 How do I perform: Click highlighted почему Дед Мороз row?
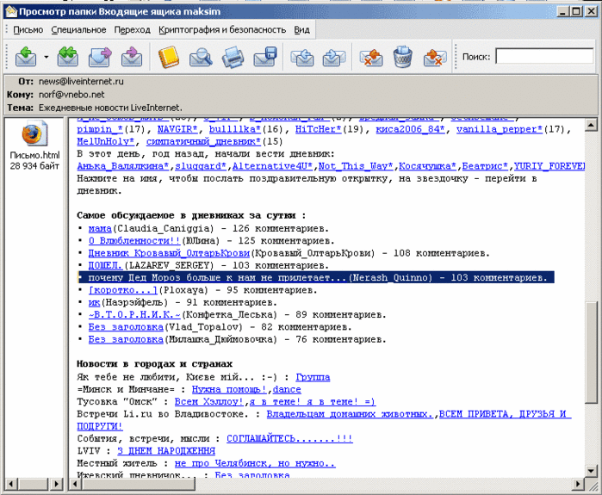click(315, 277)
